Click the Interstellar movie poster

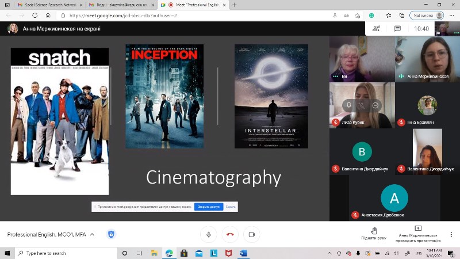[271, 96]
